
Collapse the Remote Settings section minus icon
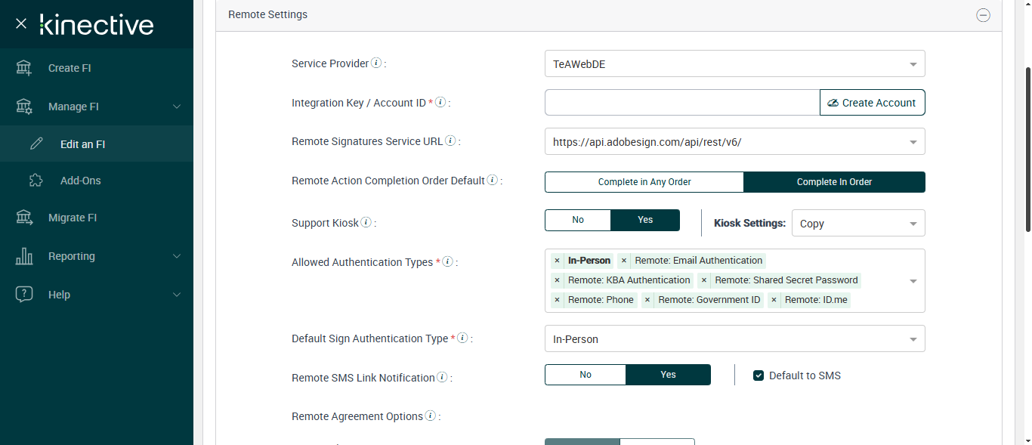(x=983, y=15)
